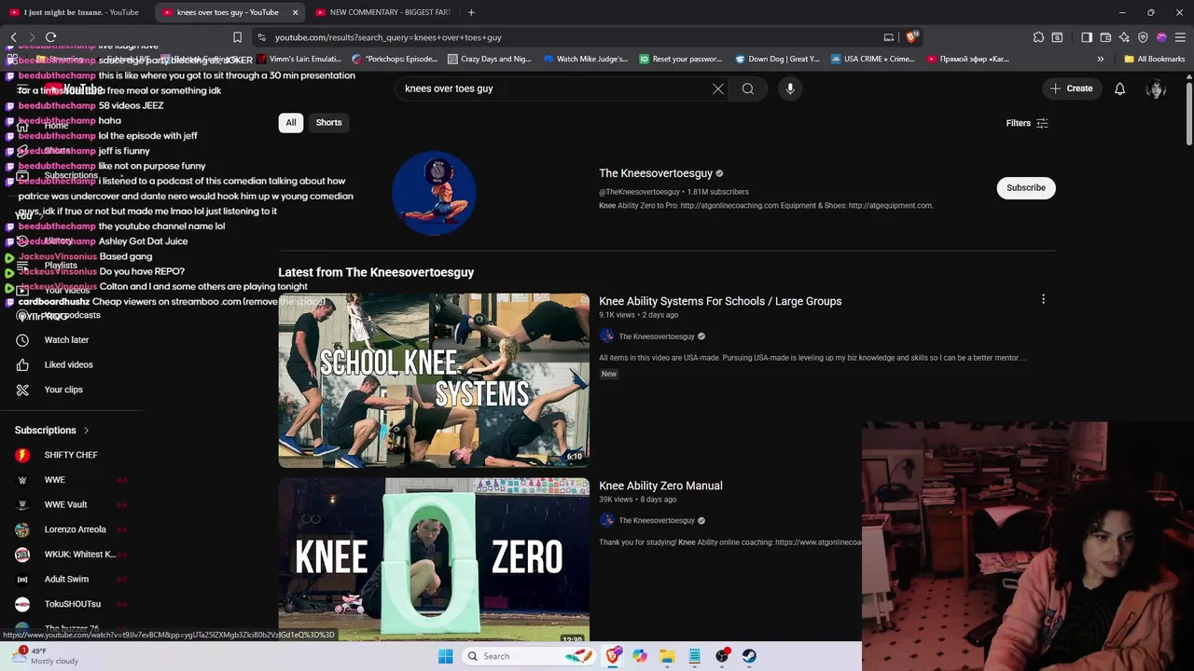Open Brave Wallet icon
The width and height of the screenshot is (1194, 671).
[1105, 37]
